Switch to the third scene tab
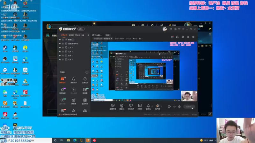 pos(77,35)
